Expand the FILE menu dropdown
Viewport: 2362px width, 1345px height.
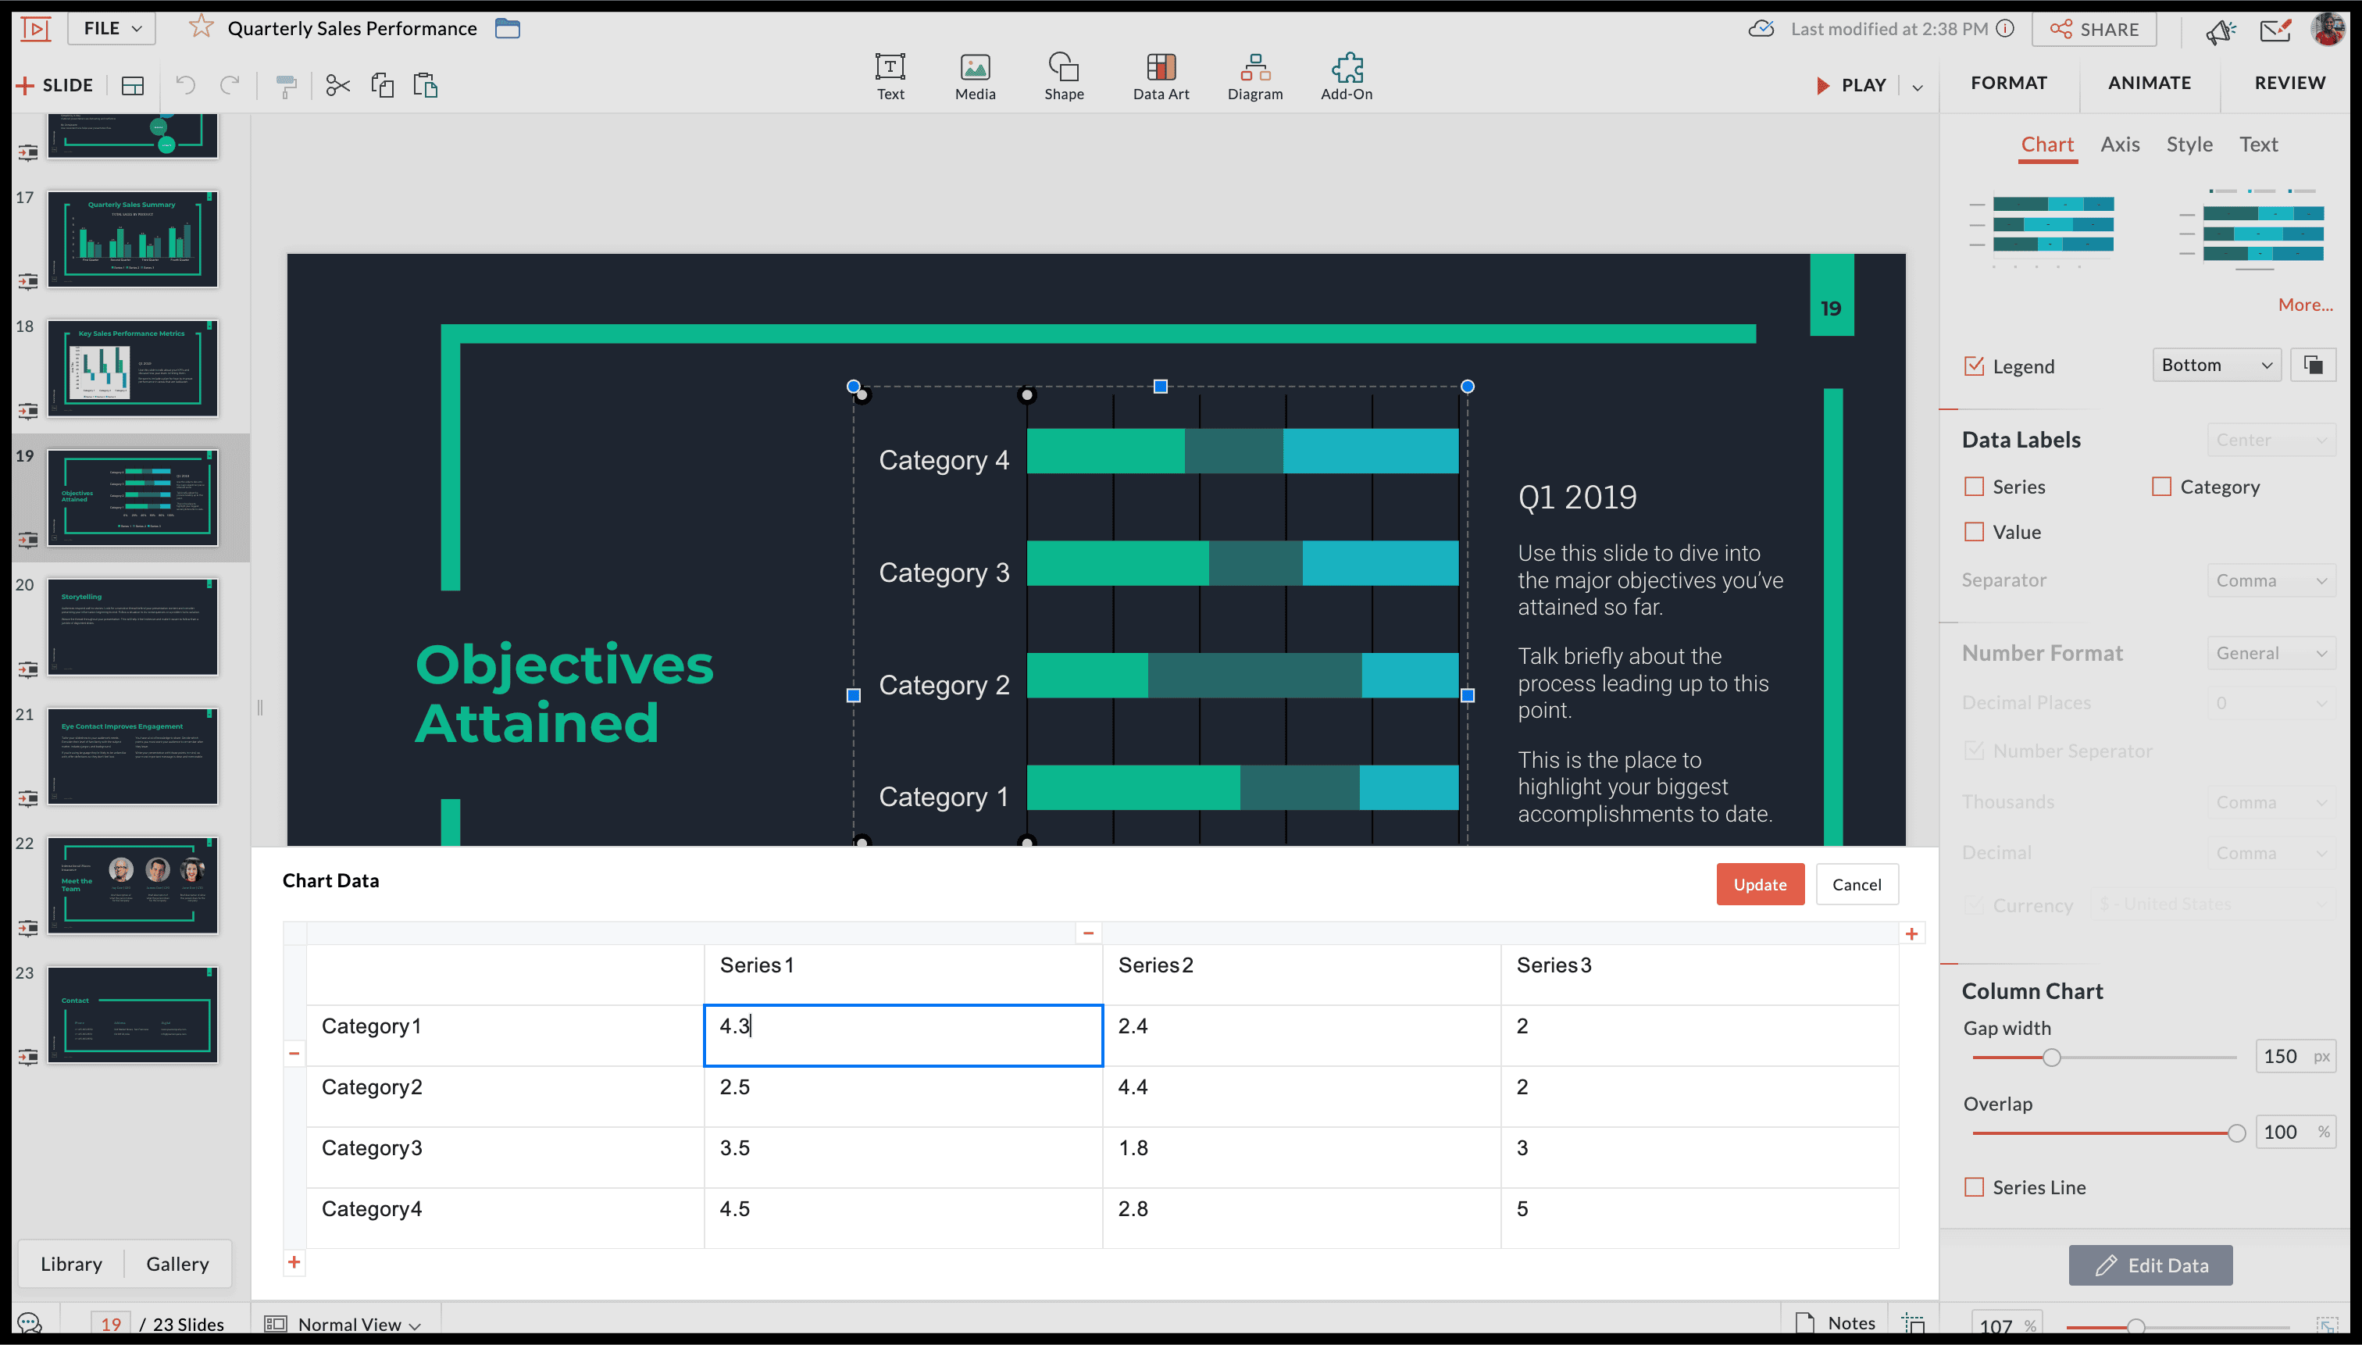tap(112, 27)
